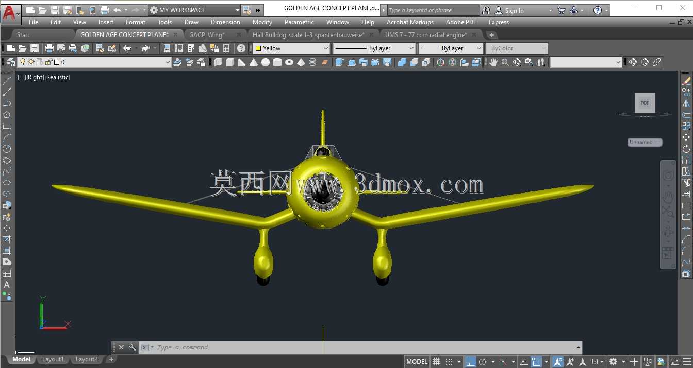The image size is (693, 368).
Task: Select the Circle tool in Draw toolbar
Action: tap(7, 149)
